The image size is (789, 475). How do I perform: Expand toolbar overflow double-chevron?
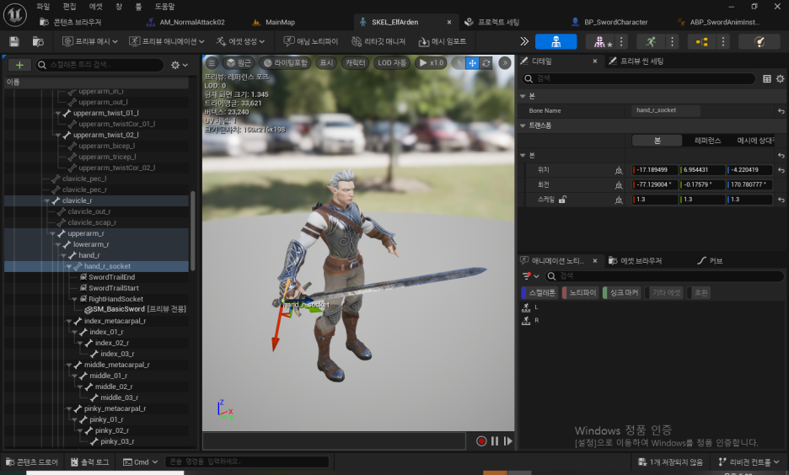click(x=524, y=42)
